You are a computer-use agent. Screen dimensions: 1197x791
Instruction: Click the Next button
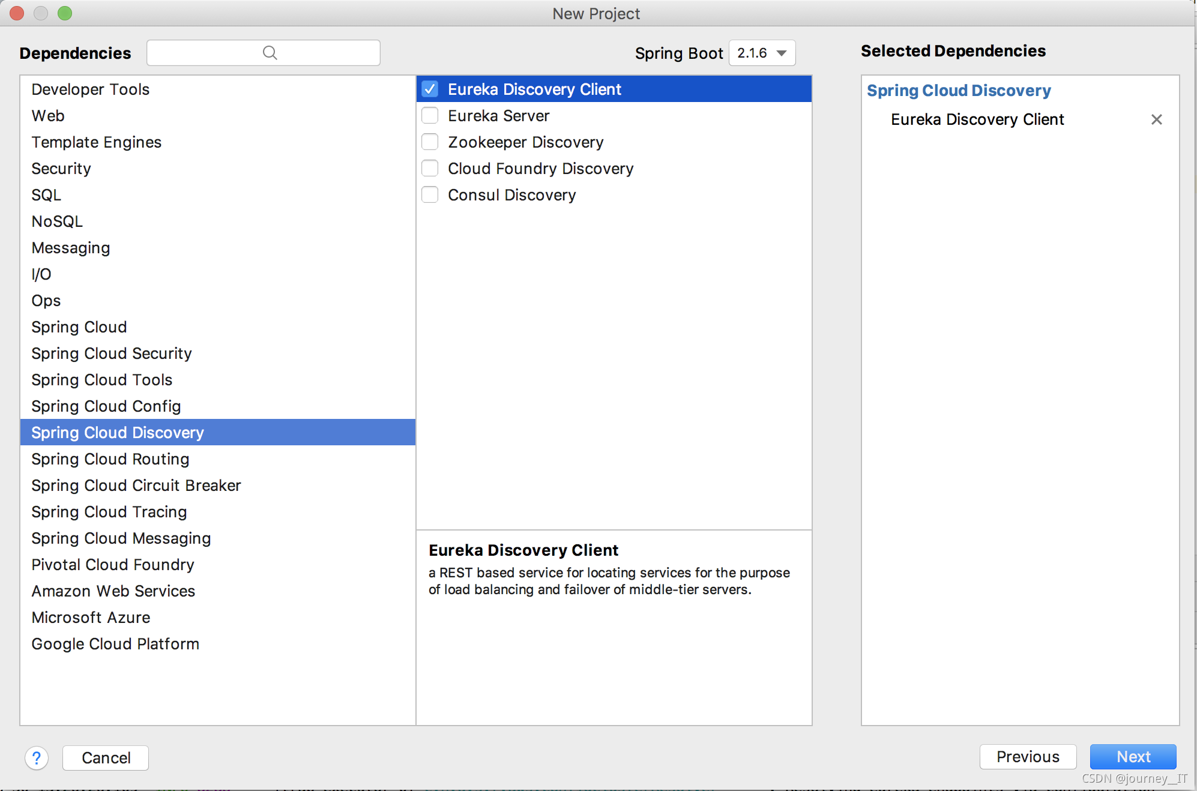click(x=1135, y=757)
